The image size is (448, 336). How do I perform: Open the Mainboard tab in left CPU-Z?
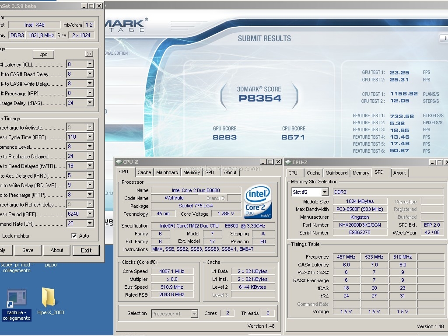point(167,172)
